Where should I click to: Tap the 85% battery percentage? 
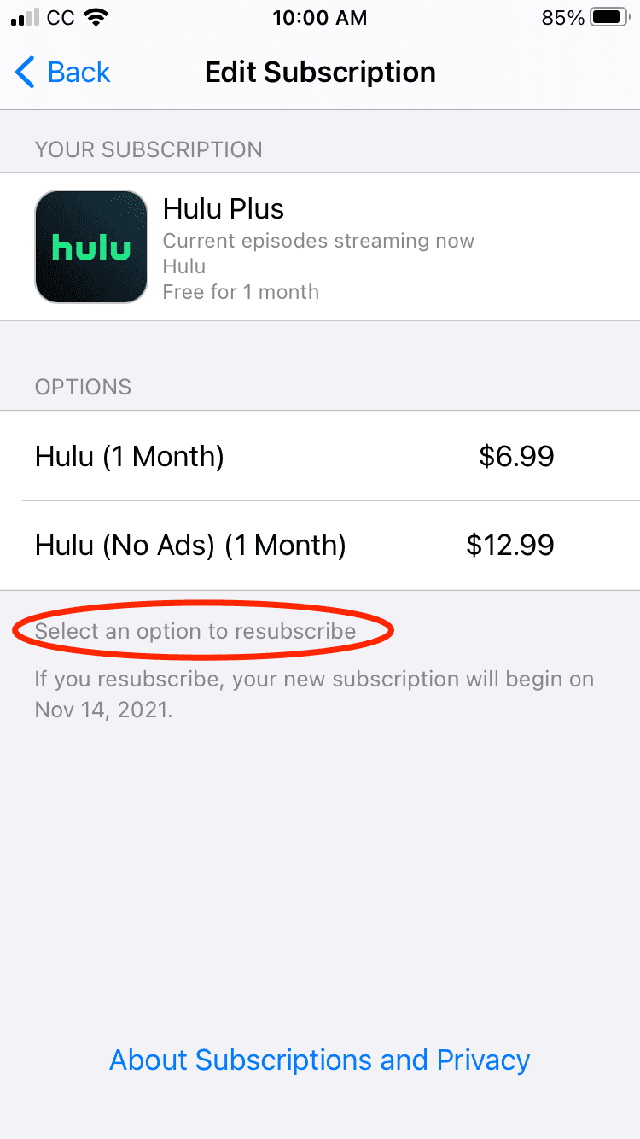coord(563,18)
